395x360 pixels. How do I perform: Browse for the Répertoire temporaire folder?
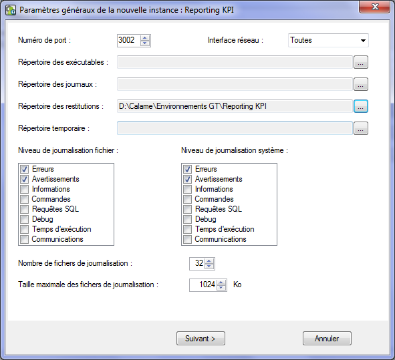click(x=361, y=128)
